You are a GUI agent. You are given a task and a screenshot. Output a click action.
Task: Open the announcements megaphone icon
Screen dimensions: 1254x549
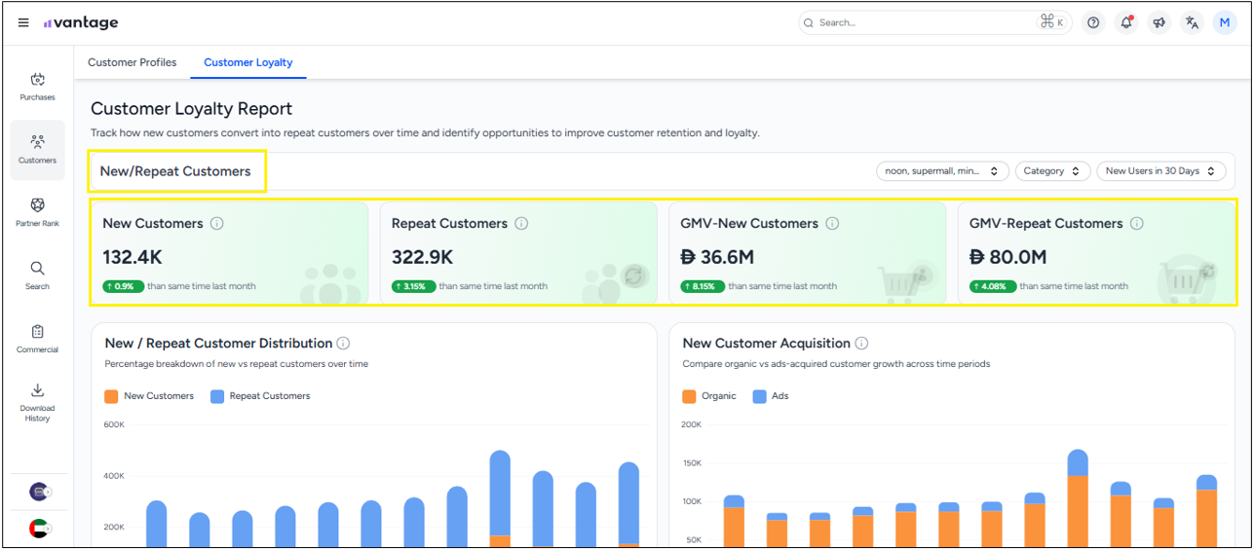tap(1159, 23)
